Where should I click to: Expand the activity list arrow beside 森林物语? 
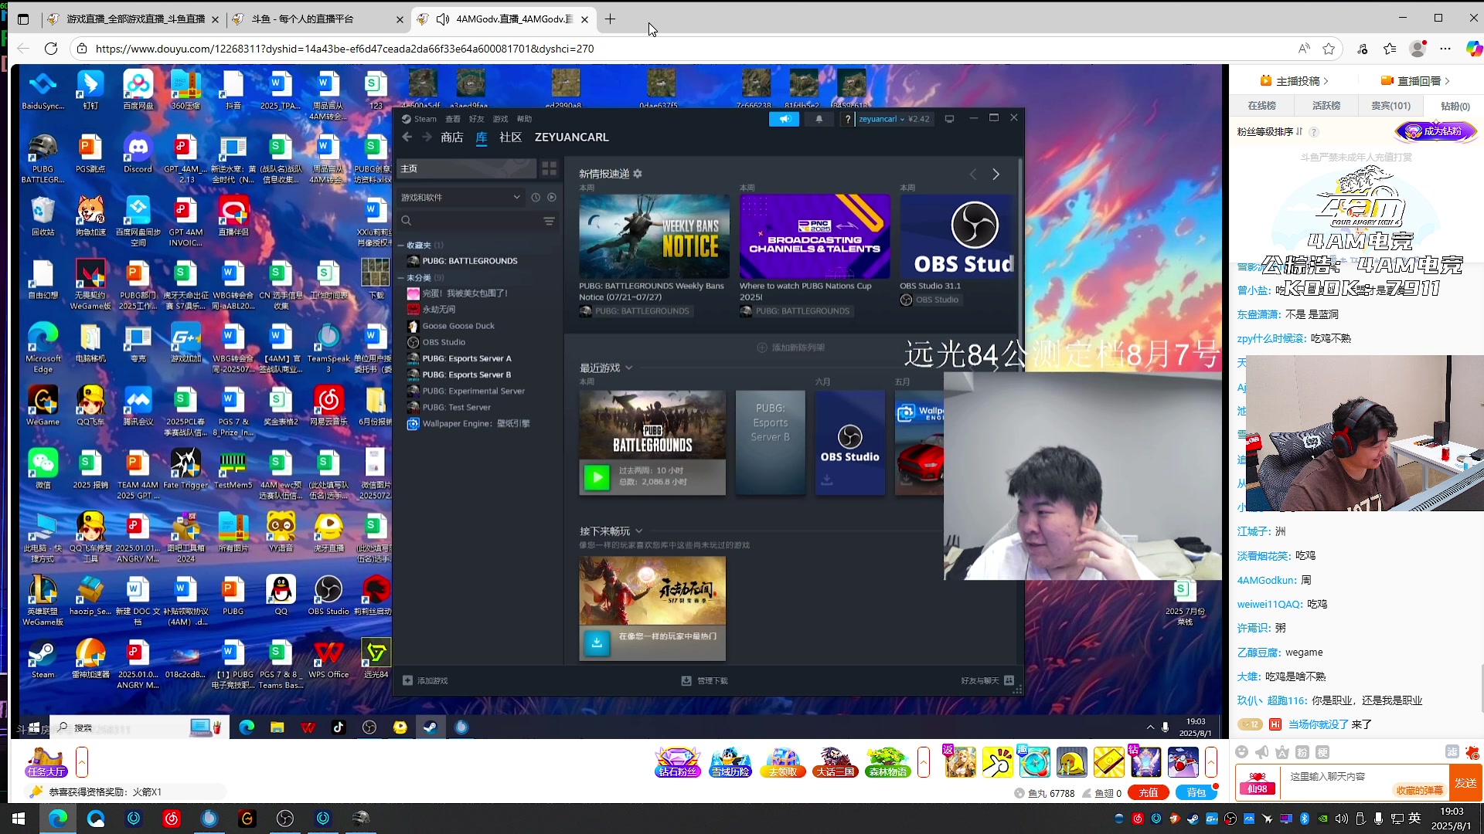pos(923,762)
